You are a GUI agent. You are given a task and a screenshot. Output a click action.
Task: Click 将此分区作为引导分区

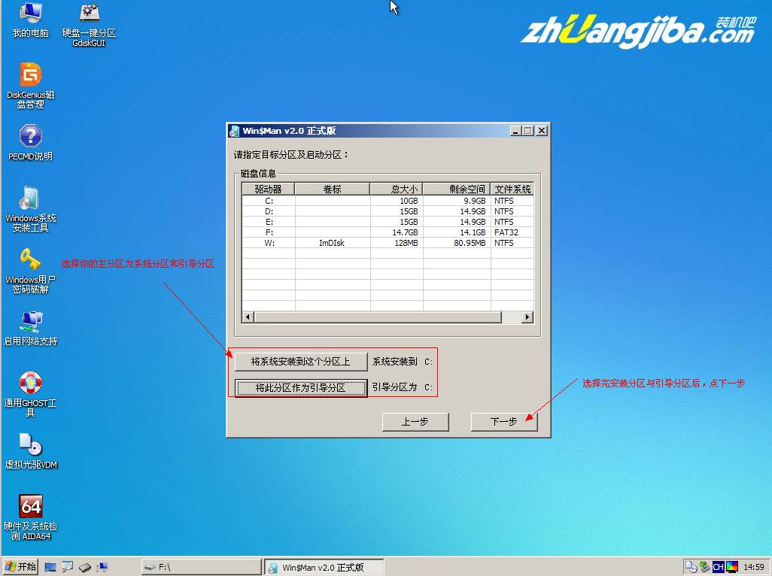point(300,387)
